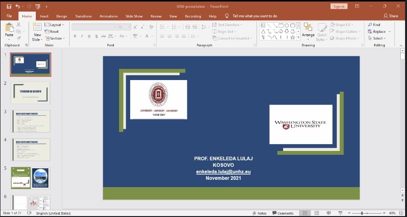Toggle Align Right paragraph alignment

coord(177,36)
